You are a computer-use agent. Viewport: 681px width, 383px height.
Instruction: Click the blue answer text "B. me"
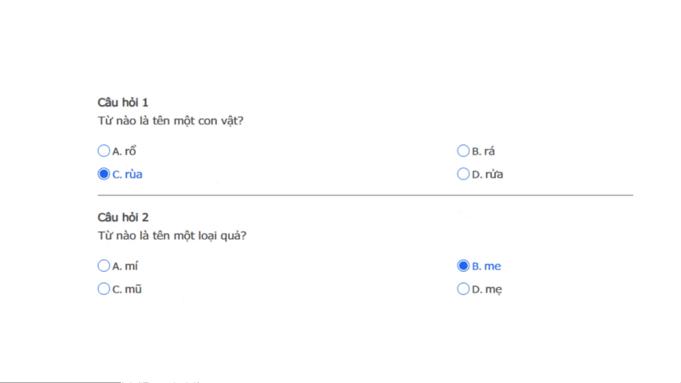(486, 266)
